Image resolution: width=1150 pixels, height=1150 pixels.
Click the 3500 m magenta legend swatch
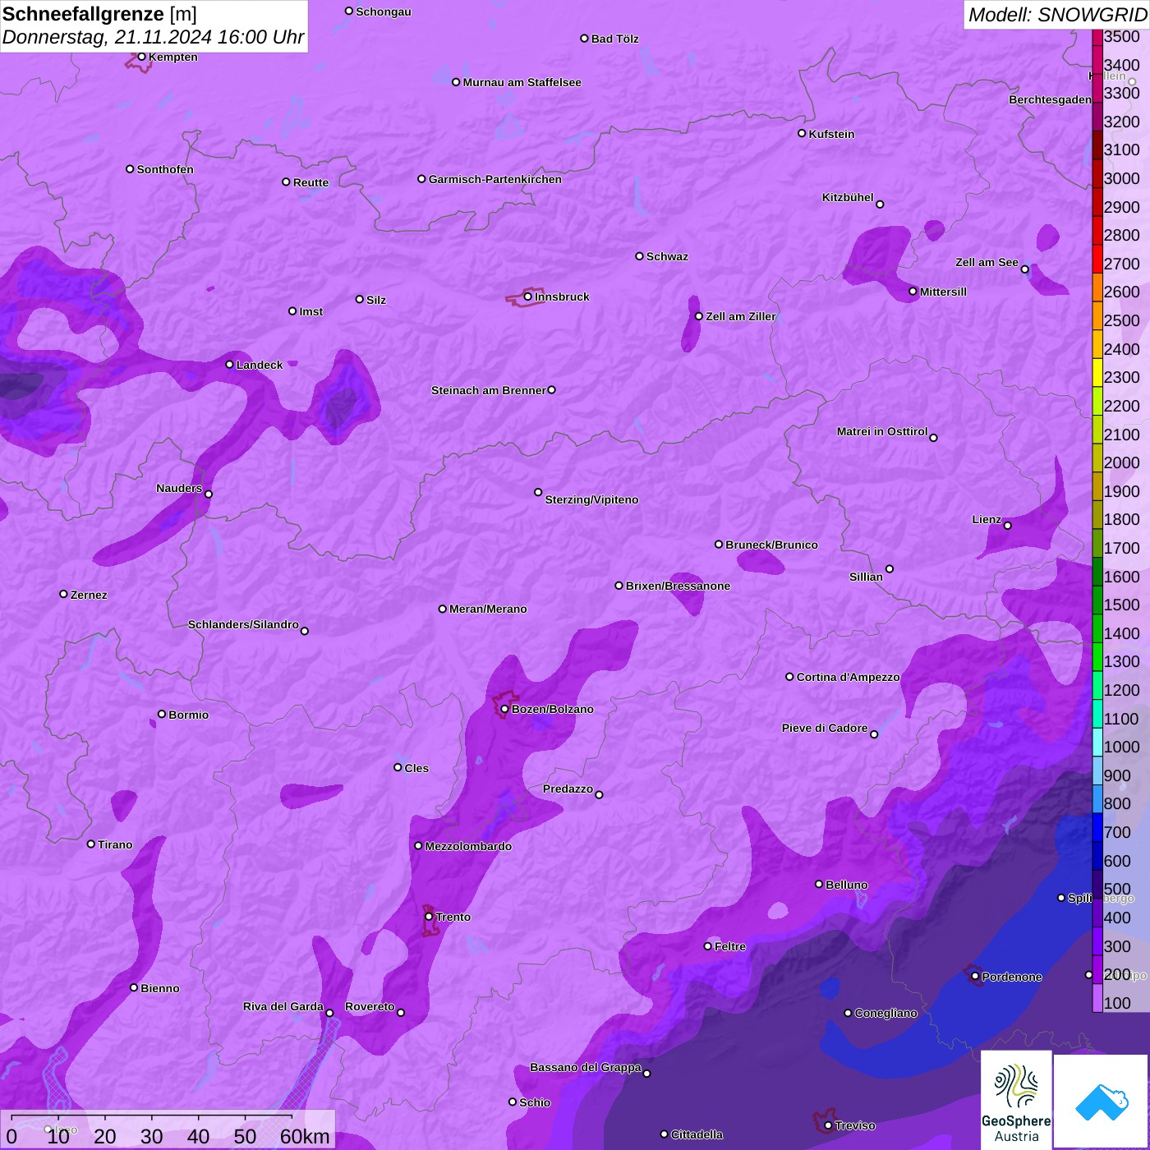(x=1097, y=37)
